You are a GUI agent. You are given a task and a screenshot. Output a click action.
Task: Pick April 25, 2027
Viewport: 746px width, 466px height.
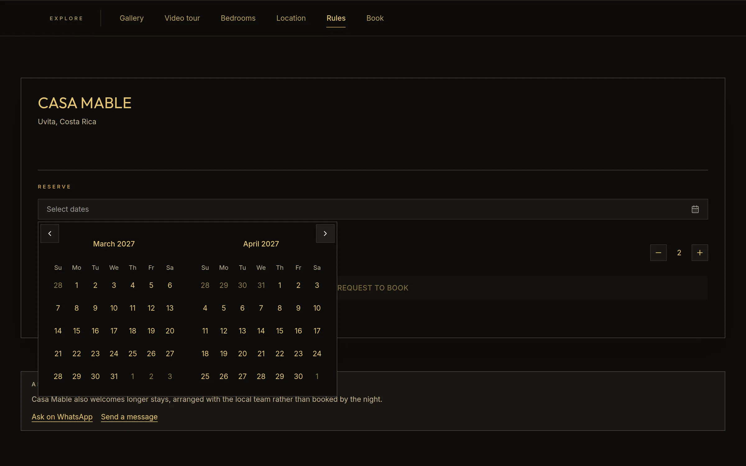205,376
